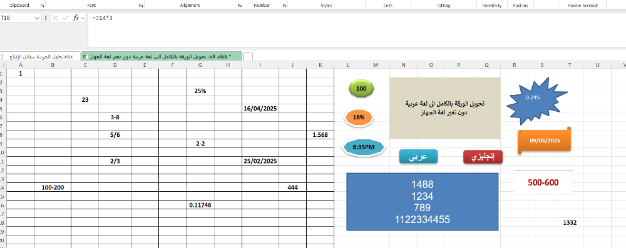
Task: Click the blank square after workbook tabs
Action: point(247,56)
